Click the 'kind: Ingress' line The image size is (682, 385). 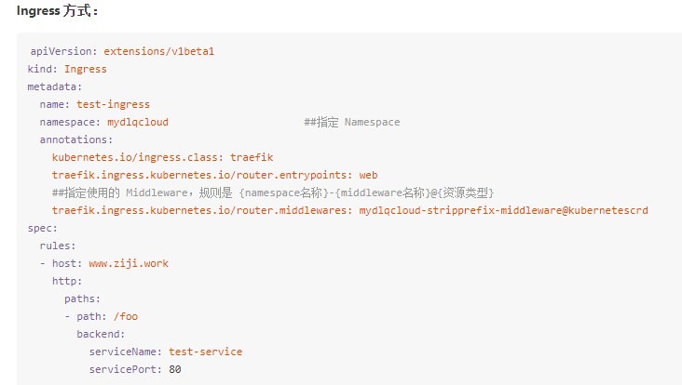click(x=67, y=69)
